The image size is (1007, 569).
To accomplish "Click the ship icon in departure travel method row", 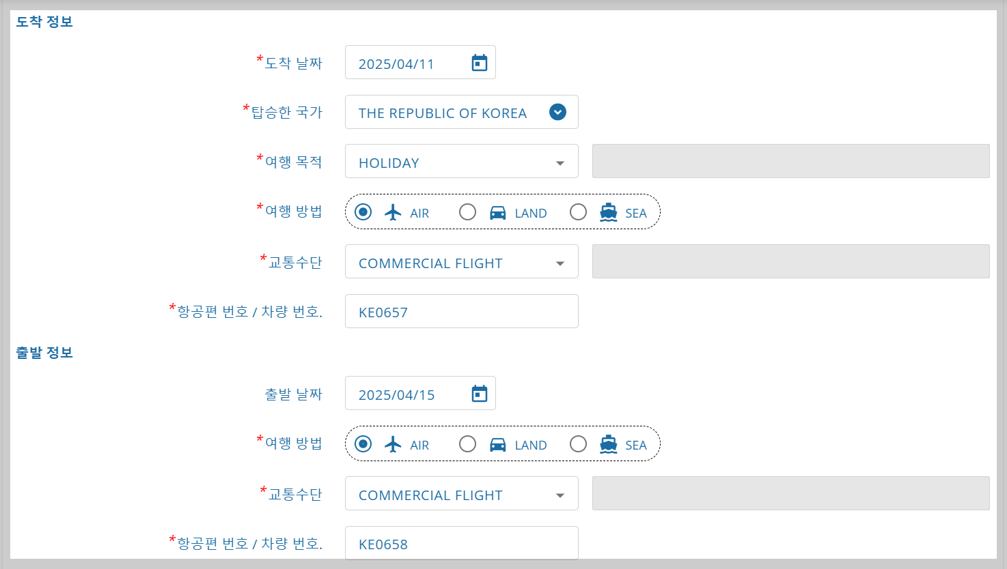I will (x=607, y=444).
